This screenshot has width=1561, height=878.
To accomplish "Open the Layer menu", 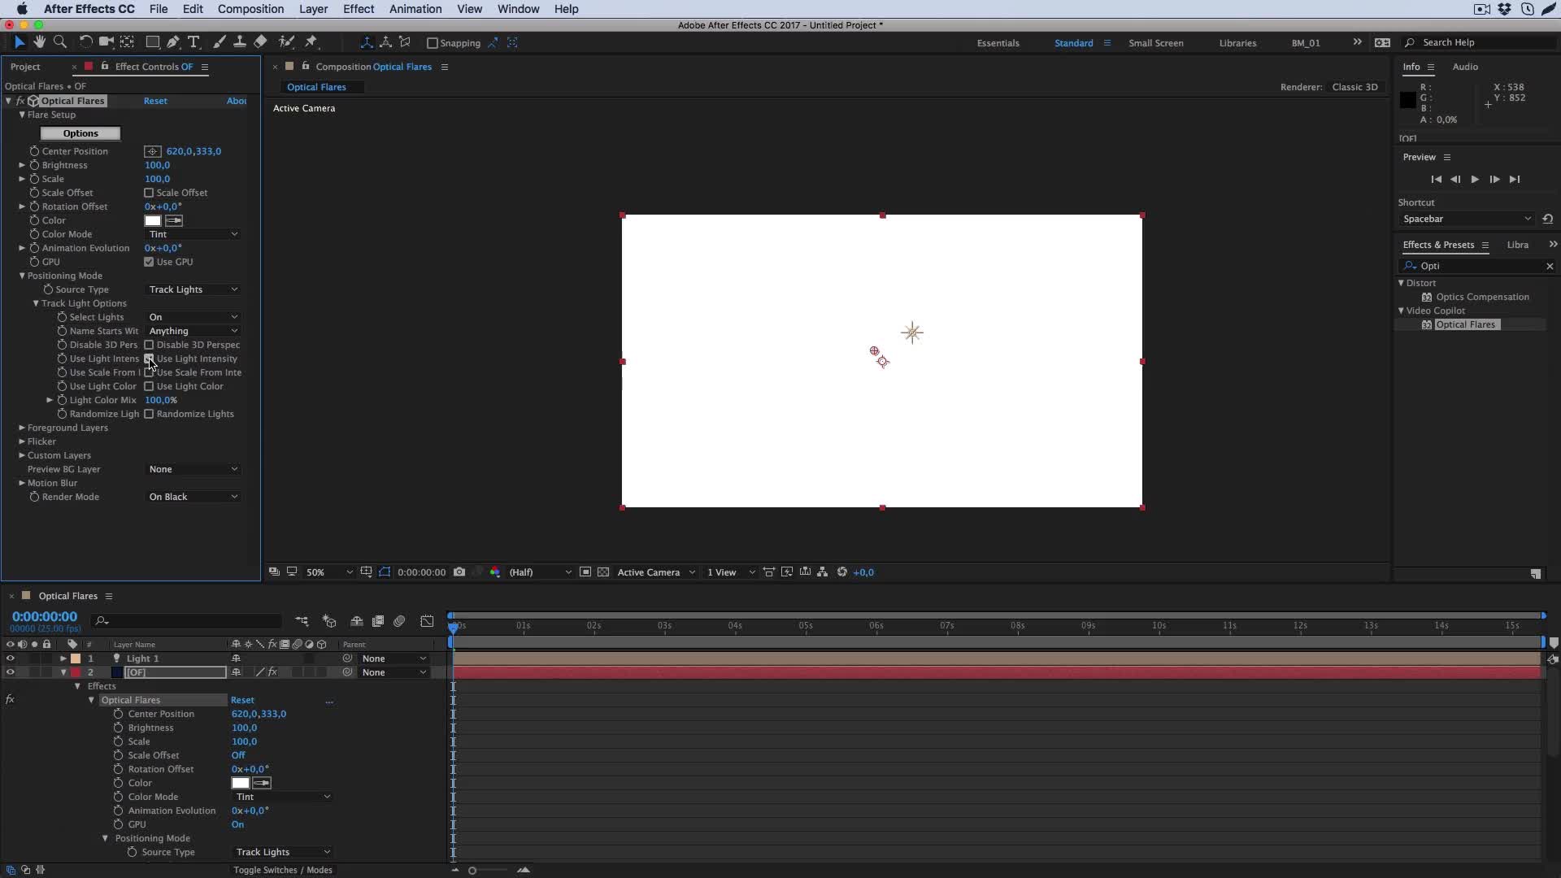I will click(x=313, y=9).
